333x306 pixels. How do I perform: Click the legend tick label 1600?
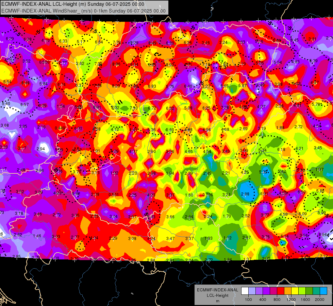[x=305, y=300]
